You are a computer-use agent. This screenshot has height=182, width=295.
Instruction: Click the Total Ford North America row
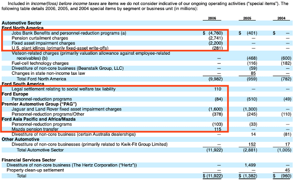(x=147, y=79)
